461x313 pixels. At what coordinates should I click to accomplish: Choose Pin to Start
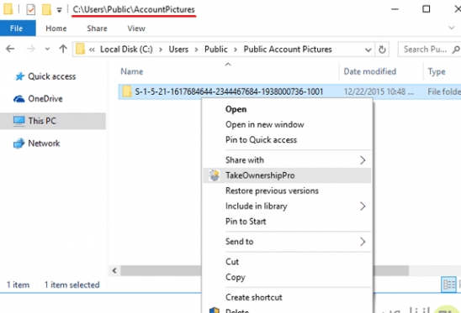point(246,222)
